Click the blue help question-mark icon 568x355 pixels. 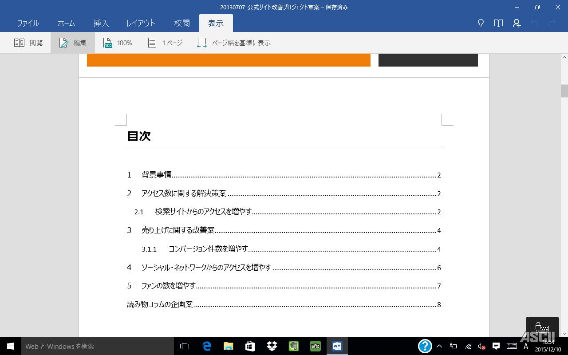(425, 346)
